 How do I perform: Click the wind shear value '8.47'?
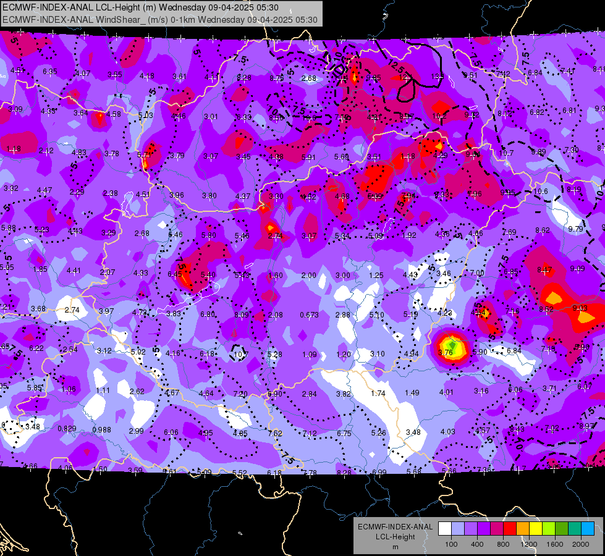click(x=544, y=270)
